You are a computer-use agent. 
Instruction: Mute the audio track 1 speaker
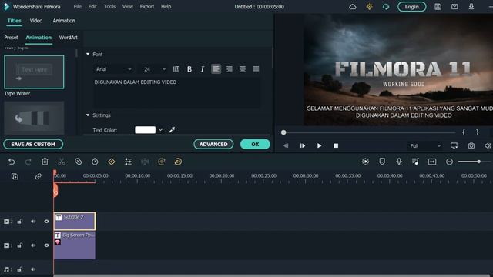(x=33, y=269)
